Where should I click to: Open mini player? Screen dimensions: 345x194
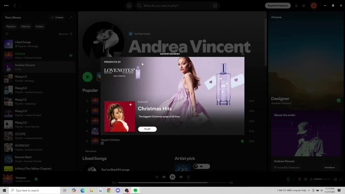(335, 179)
